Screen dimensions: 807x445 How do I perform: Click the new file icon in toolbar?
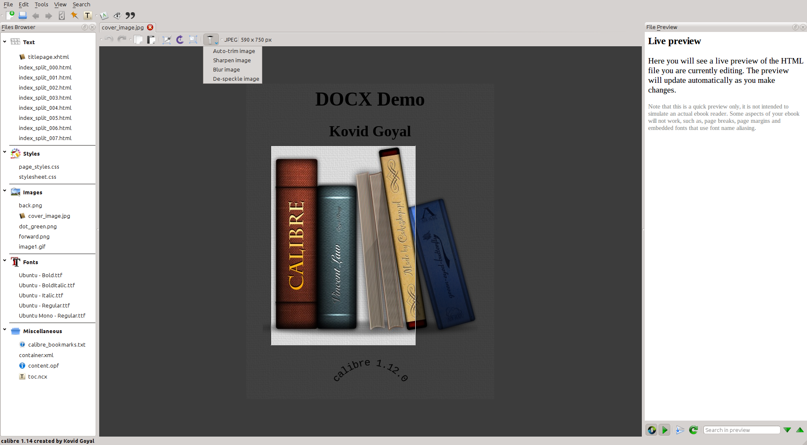point(11,16)
